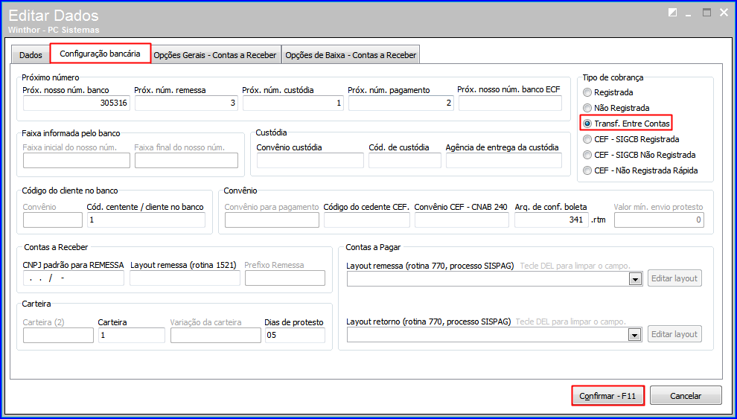Click the Carteira field containing 1
This screenshot has width=737, height=419.
pos(132,336)
